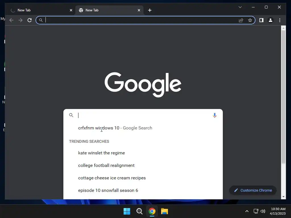This screenshot has height=218, width=291.
Task: Maximize the Chrome window
Action: click(266, 7)
